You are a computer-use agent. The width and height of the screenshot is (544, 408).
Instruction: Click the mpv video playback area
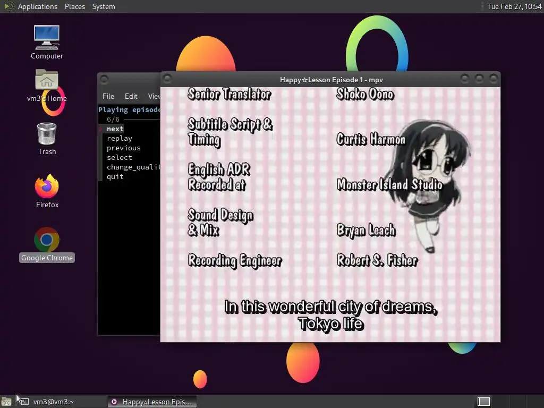(x=330, y=215)
